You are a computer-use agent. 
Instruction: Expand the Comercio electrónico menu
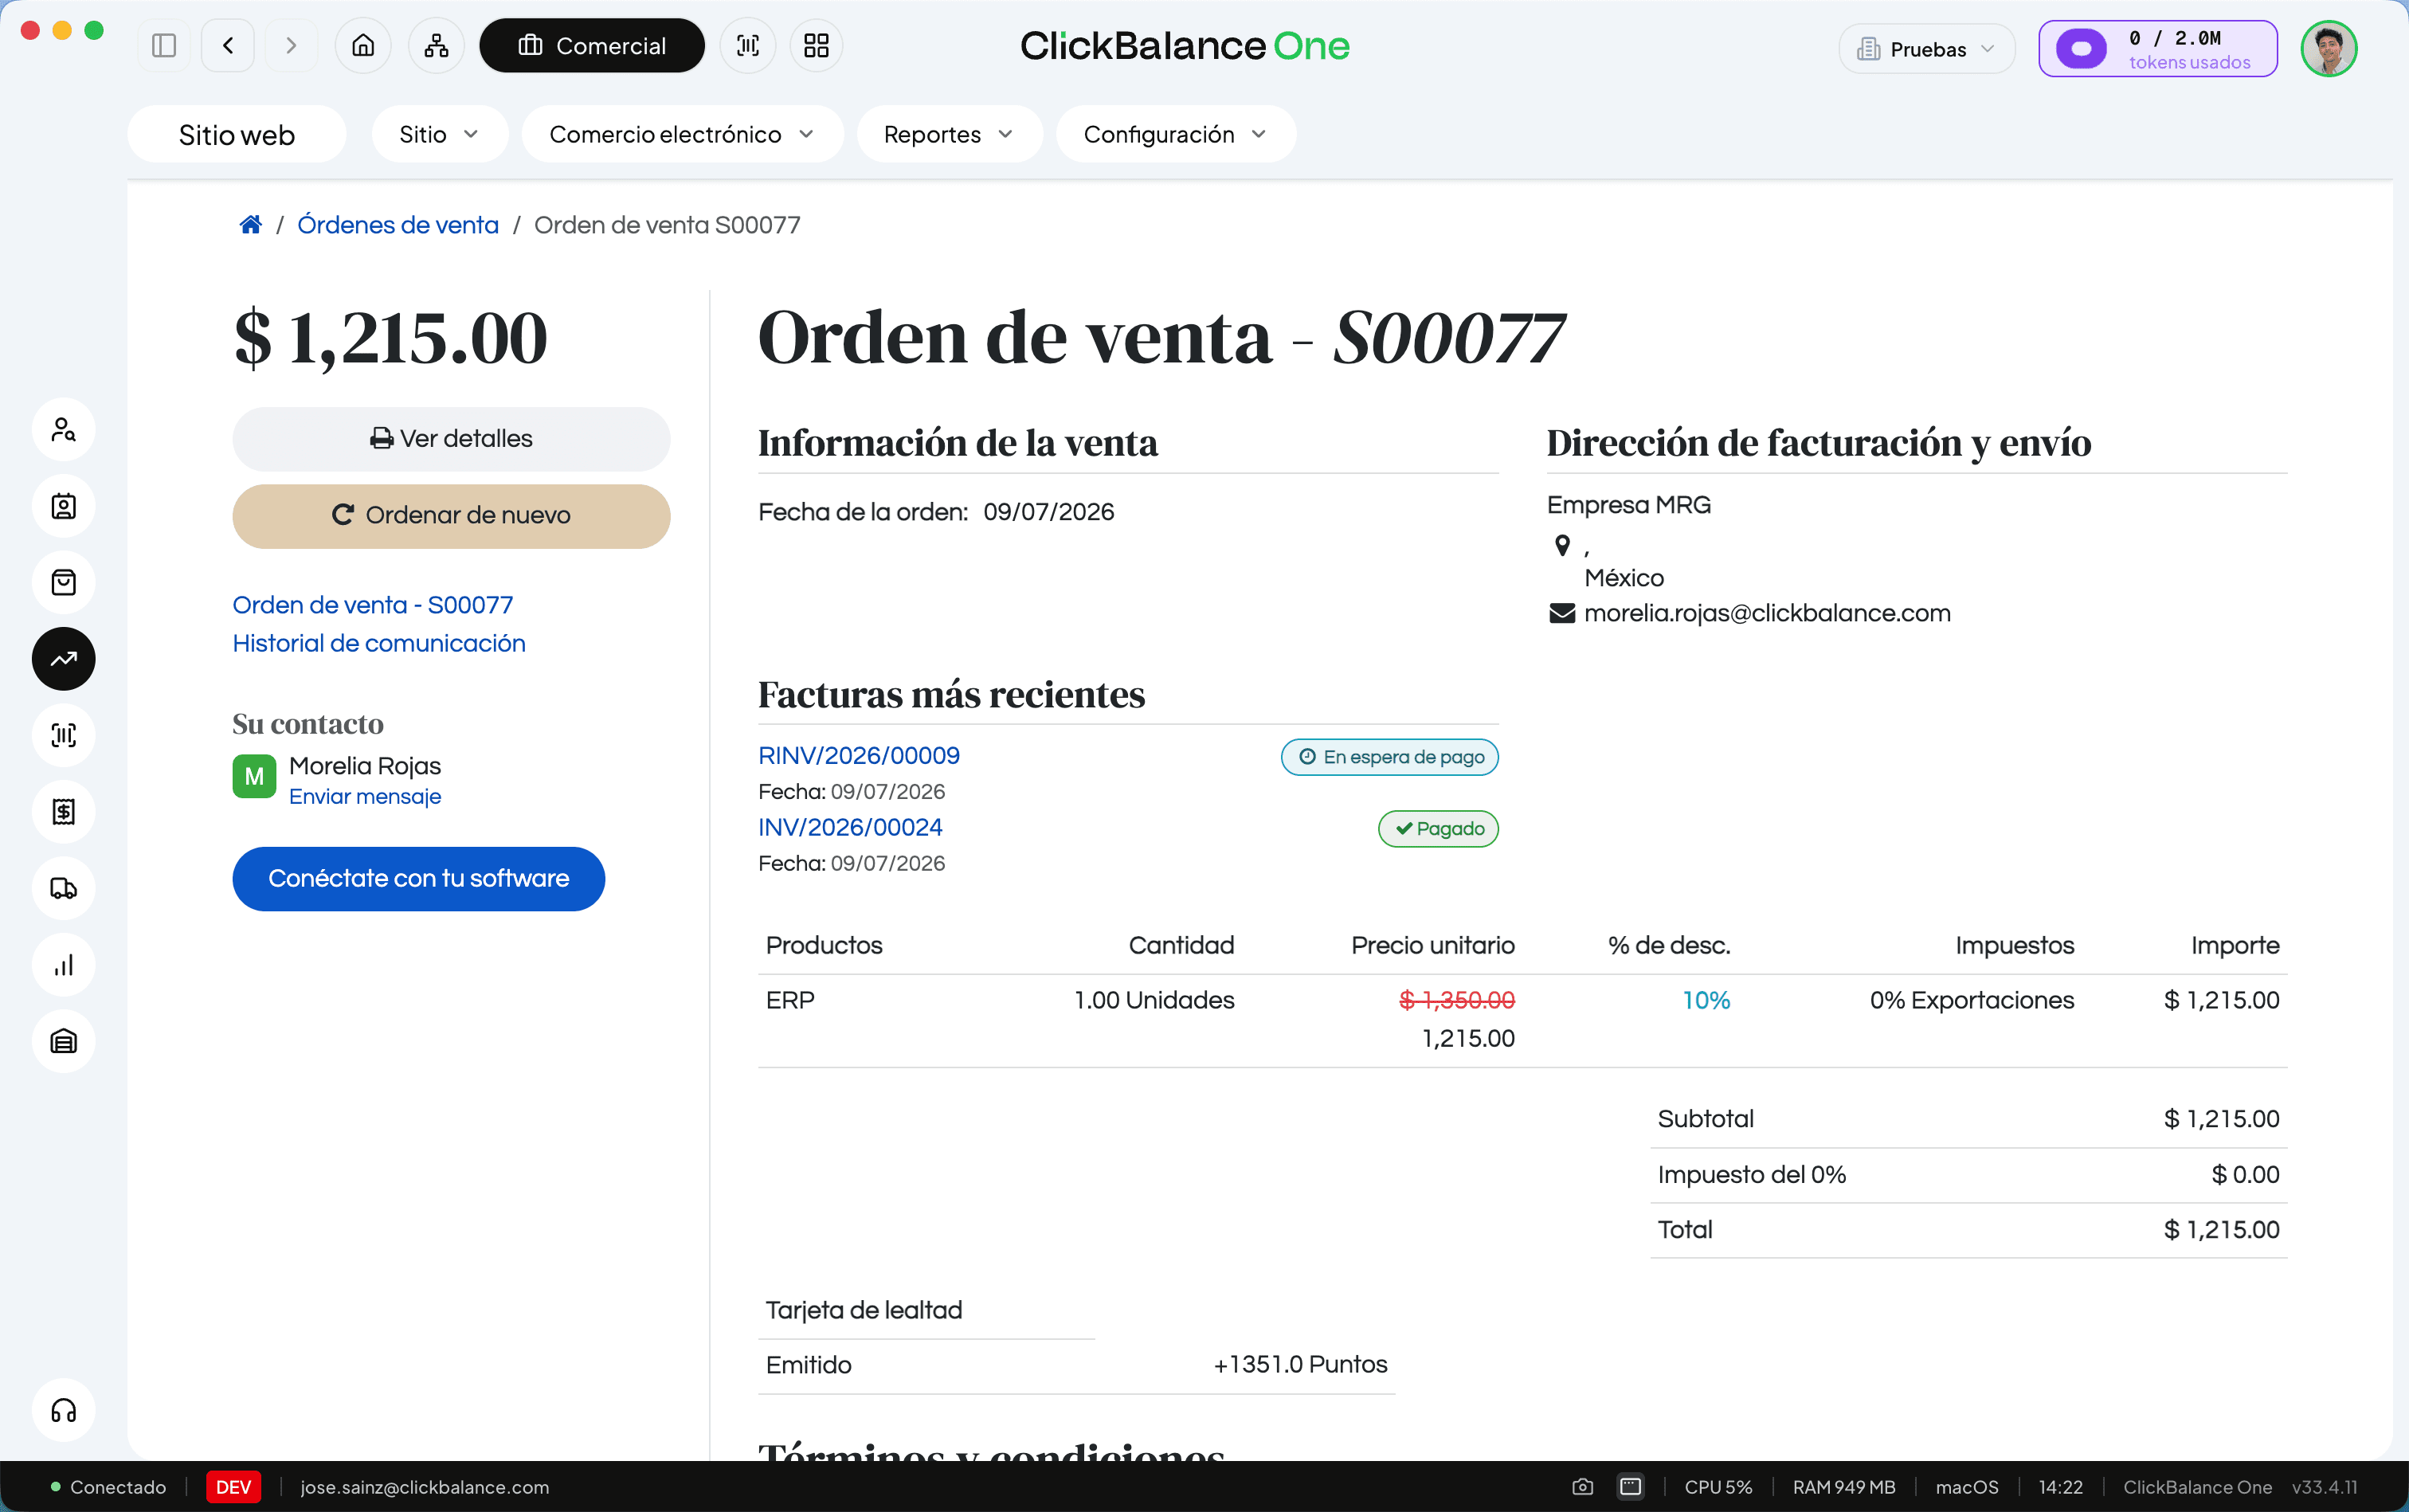[682, 134]
